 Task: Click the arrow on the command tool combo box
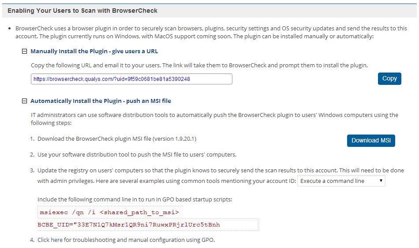pos(381,181)
